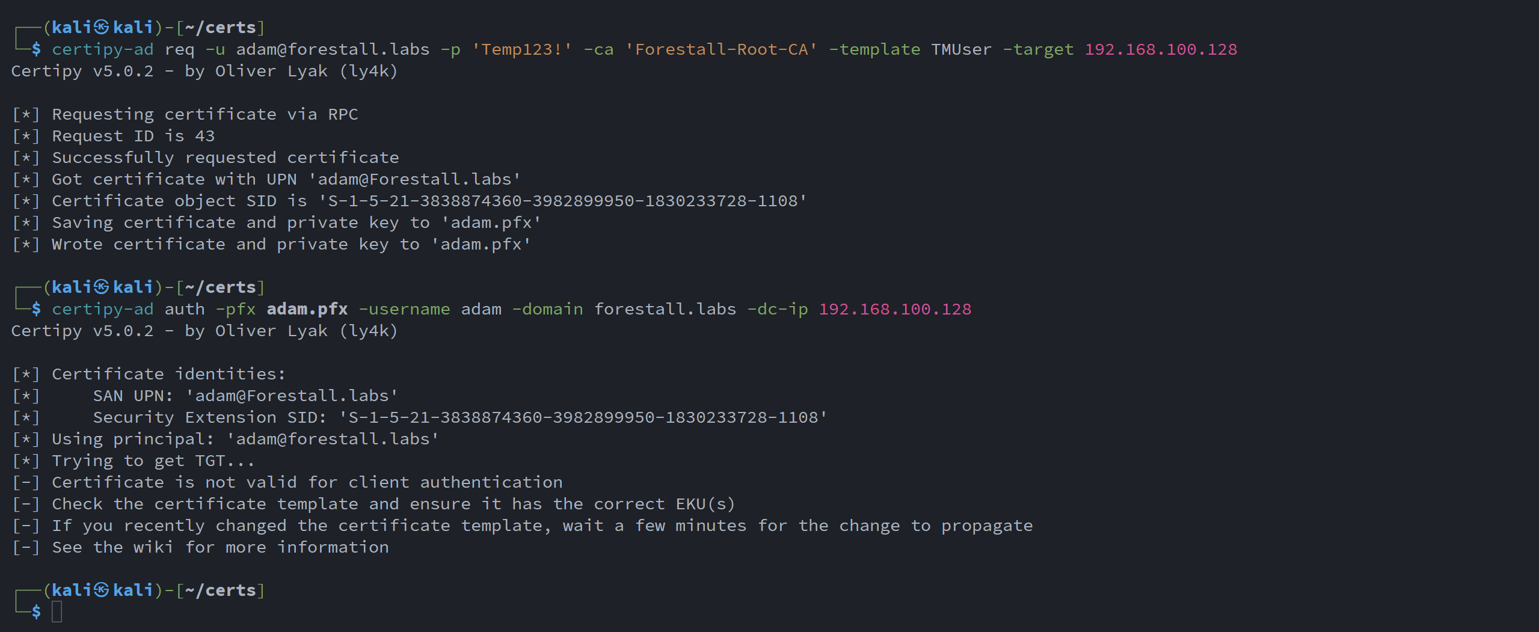
Task: Place cursor at the empty bottom prompt block
Action: 57,612
